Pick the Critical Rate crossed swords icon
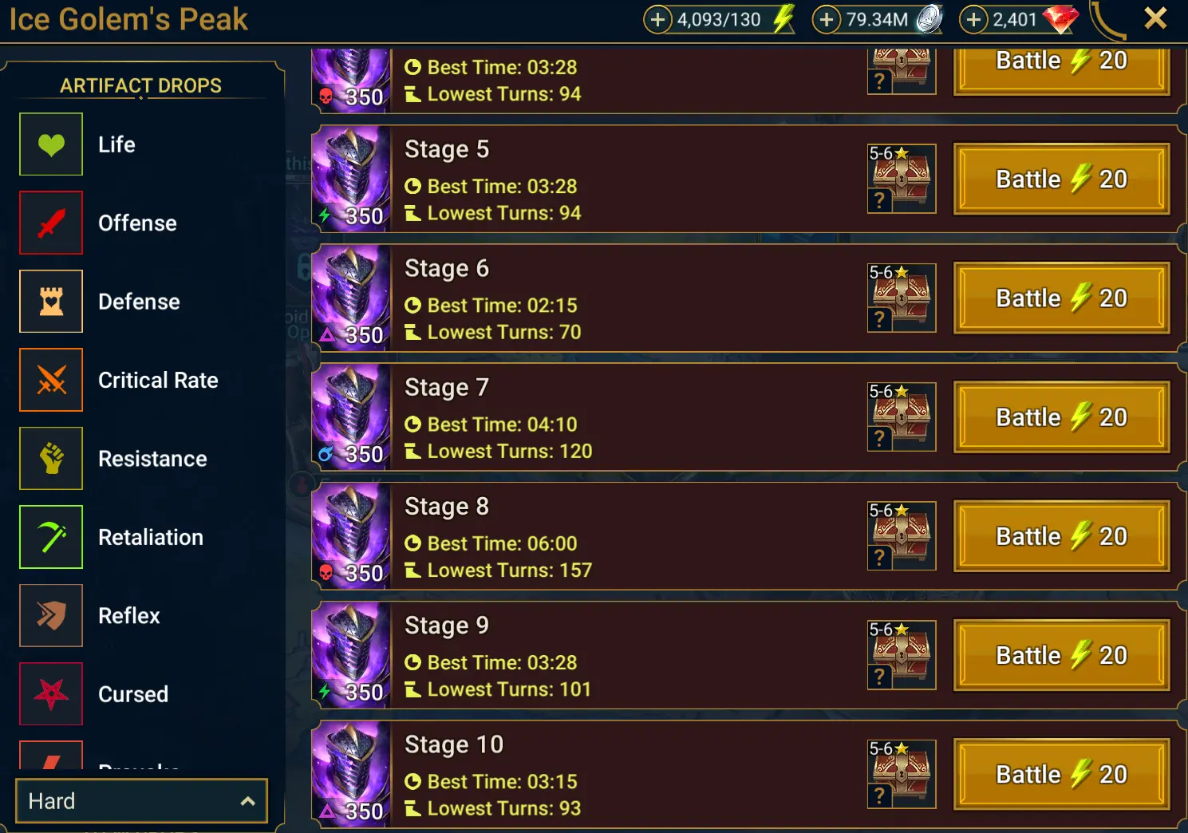The width and height of the screenshot is (1188, 833). [51, 380]
